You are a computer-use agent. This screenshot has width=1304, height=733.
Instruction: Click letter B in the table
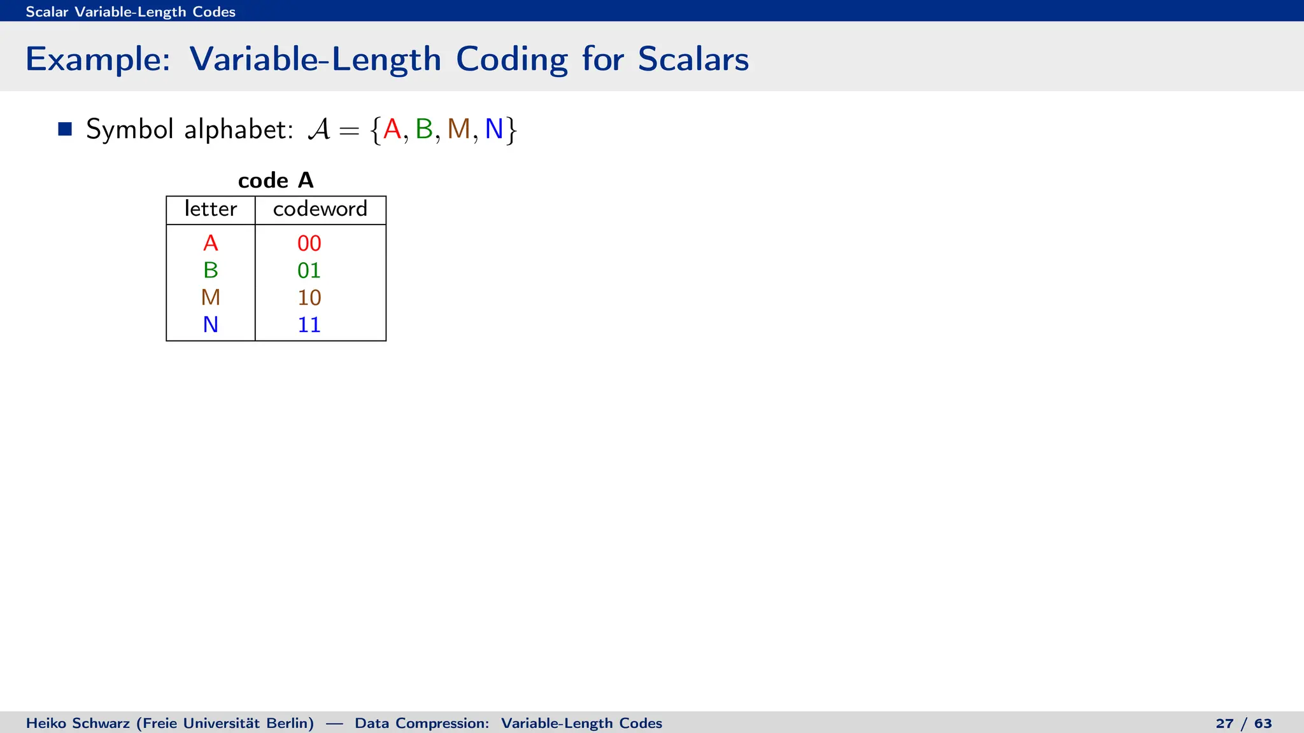(x=211, y=270)
